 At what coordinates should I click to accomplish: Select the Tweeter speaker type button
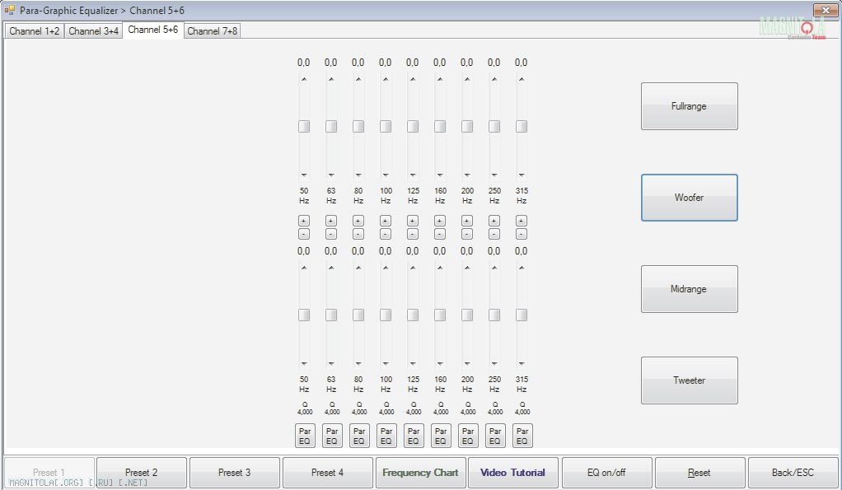689,380
